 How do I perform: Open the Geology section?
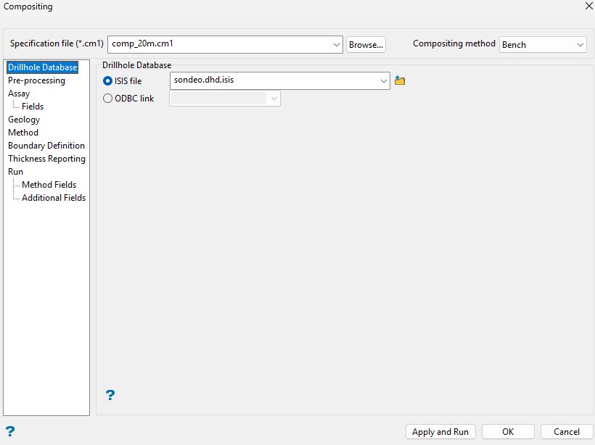(x=24, y=120)
